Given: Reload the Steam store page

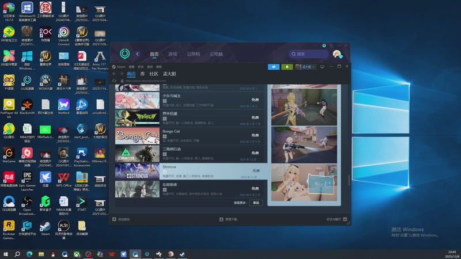Looking at the screenshot, I should click(x=114, y=81).
